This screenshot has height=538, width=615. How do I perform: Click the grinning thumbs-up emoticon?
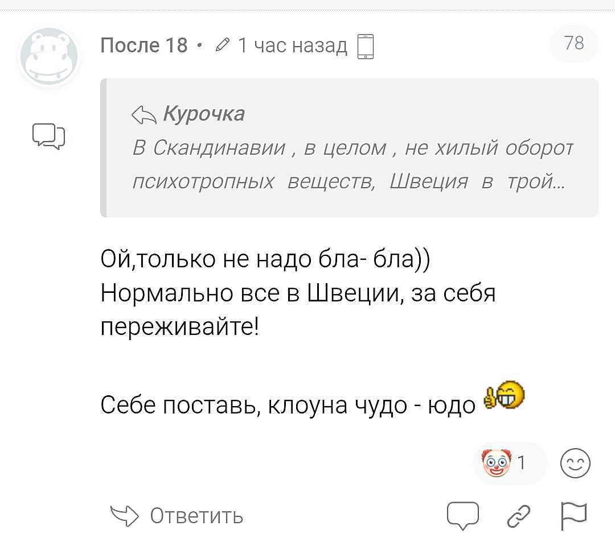point(504,398)
